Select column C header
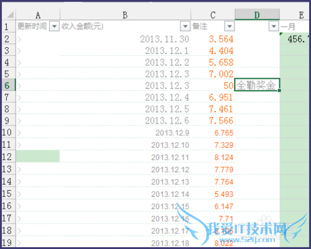This screenshot has width=311, height=249. pos(213,15)
